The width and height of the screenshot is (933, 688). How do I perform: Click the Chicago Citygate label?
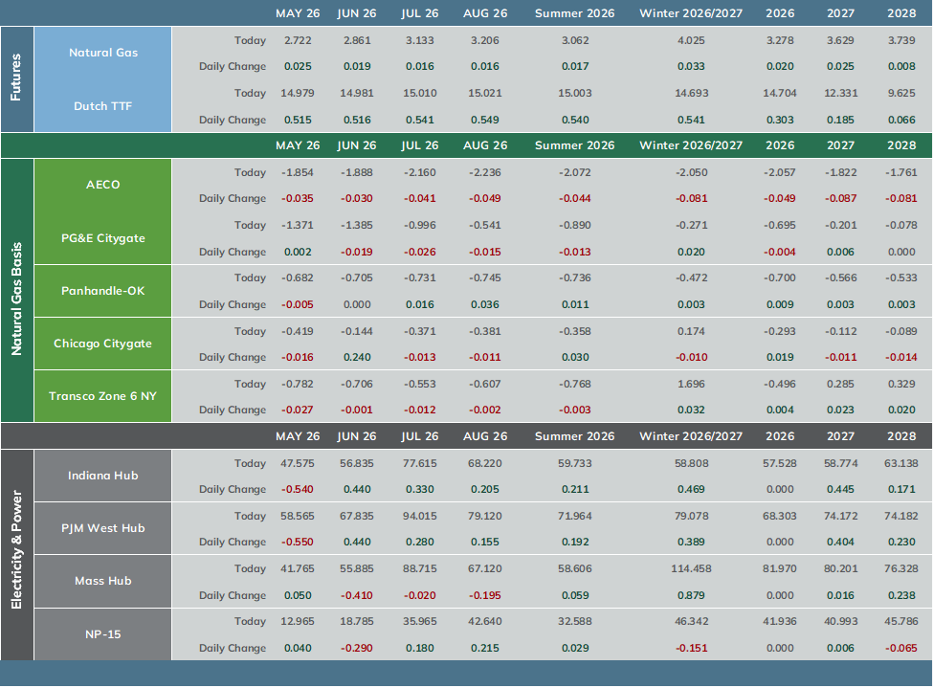click(x=103, y=344)
